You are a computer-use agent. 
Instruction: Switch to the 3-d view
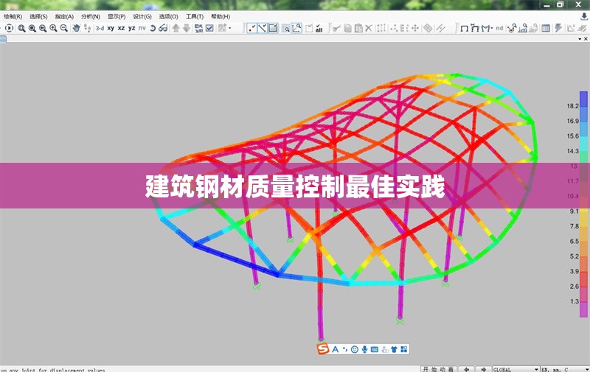coord(100,28)
